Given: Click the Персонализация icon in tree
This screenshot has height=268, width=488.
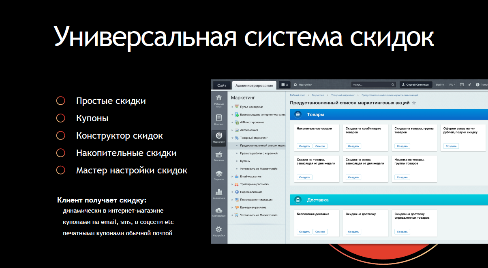Looking at the screenshot, I should coord(237,192).
